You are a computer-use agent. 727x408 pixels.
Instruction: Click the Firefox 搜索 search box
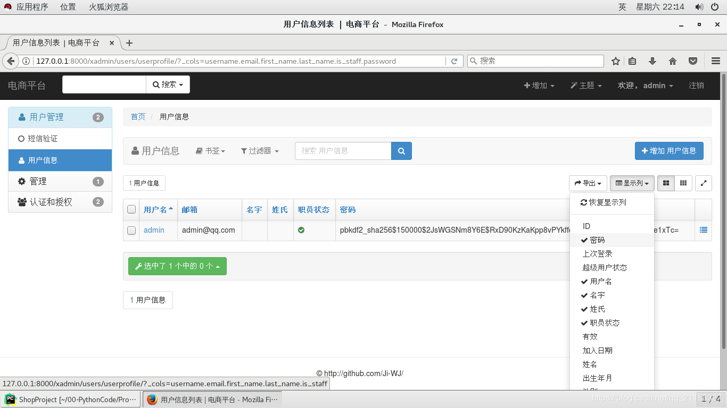point(535,61)
